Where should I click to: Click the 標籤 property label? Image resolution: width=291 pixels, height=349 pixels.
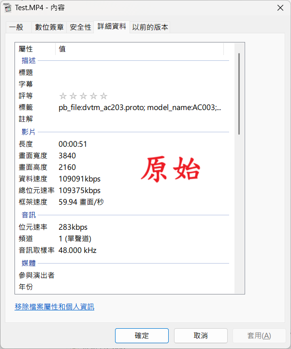(x=26, y=108)
